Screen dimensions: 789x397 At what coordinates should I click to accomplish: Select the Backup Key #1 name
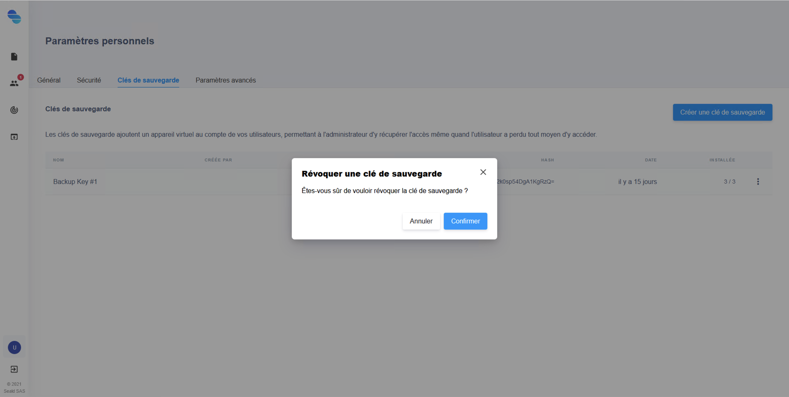click(x=75, y=182)
